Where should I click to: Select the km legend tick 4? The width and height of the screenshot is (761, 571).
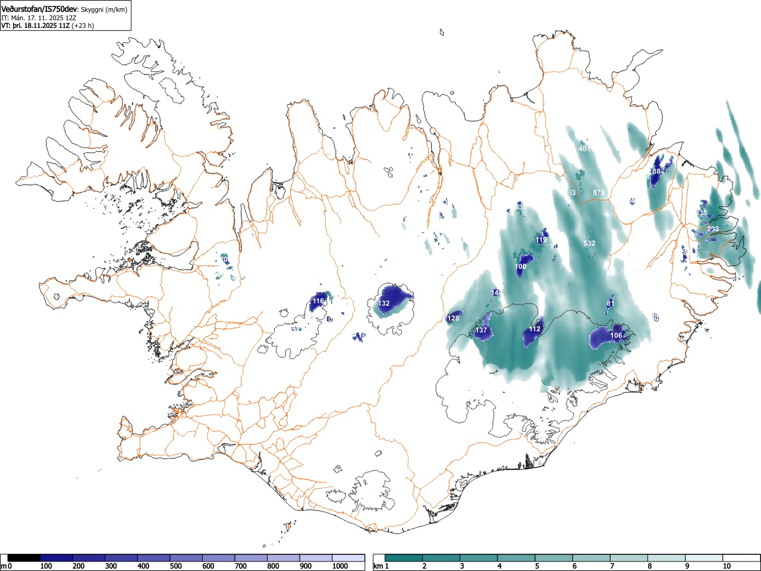tap(499, 566)
